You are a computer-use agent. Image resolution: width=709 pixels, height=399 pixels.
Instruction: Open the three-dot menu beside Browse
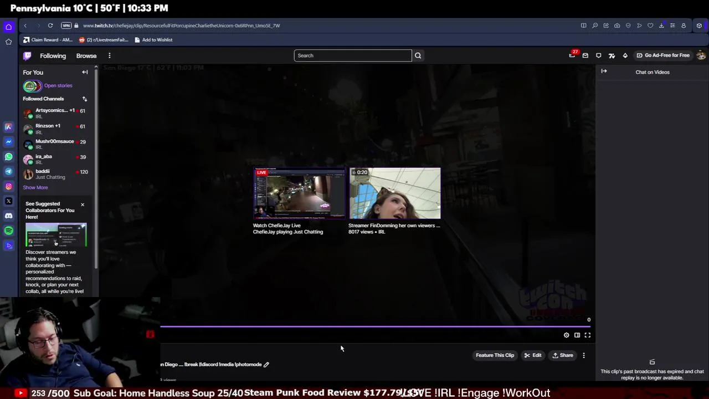tap(110, 55)
